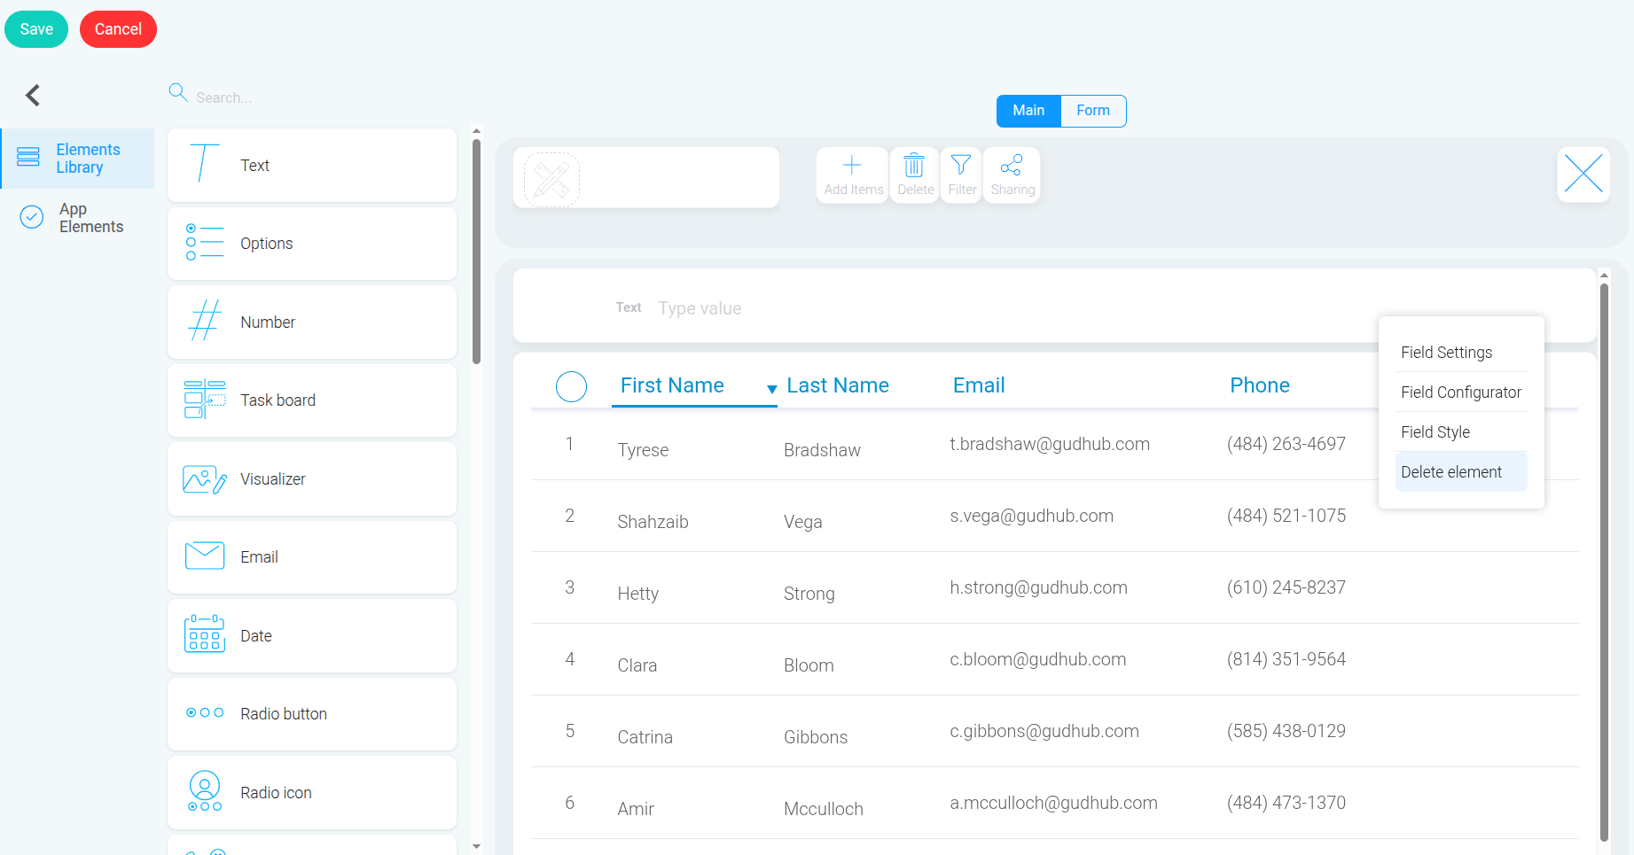Select the Options element label
The height and width of the screenshot is (855, 1634).
point(266,244)
